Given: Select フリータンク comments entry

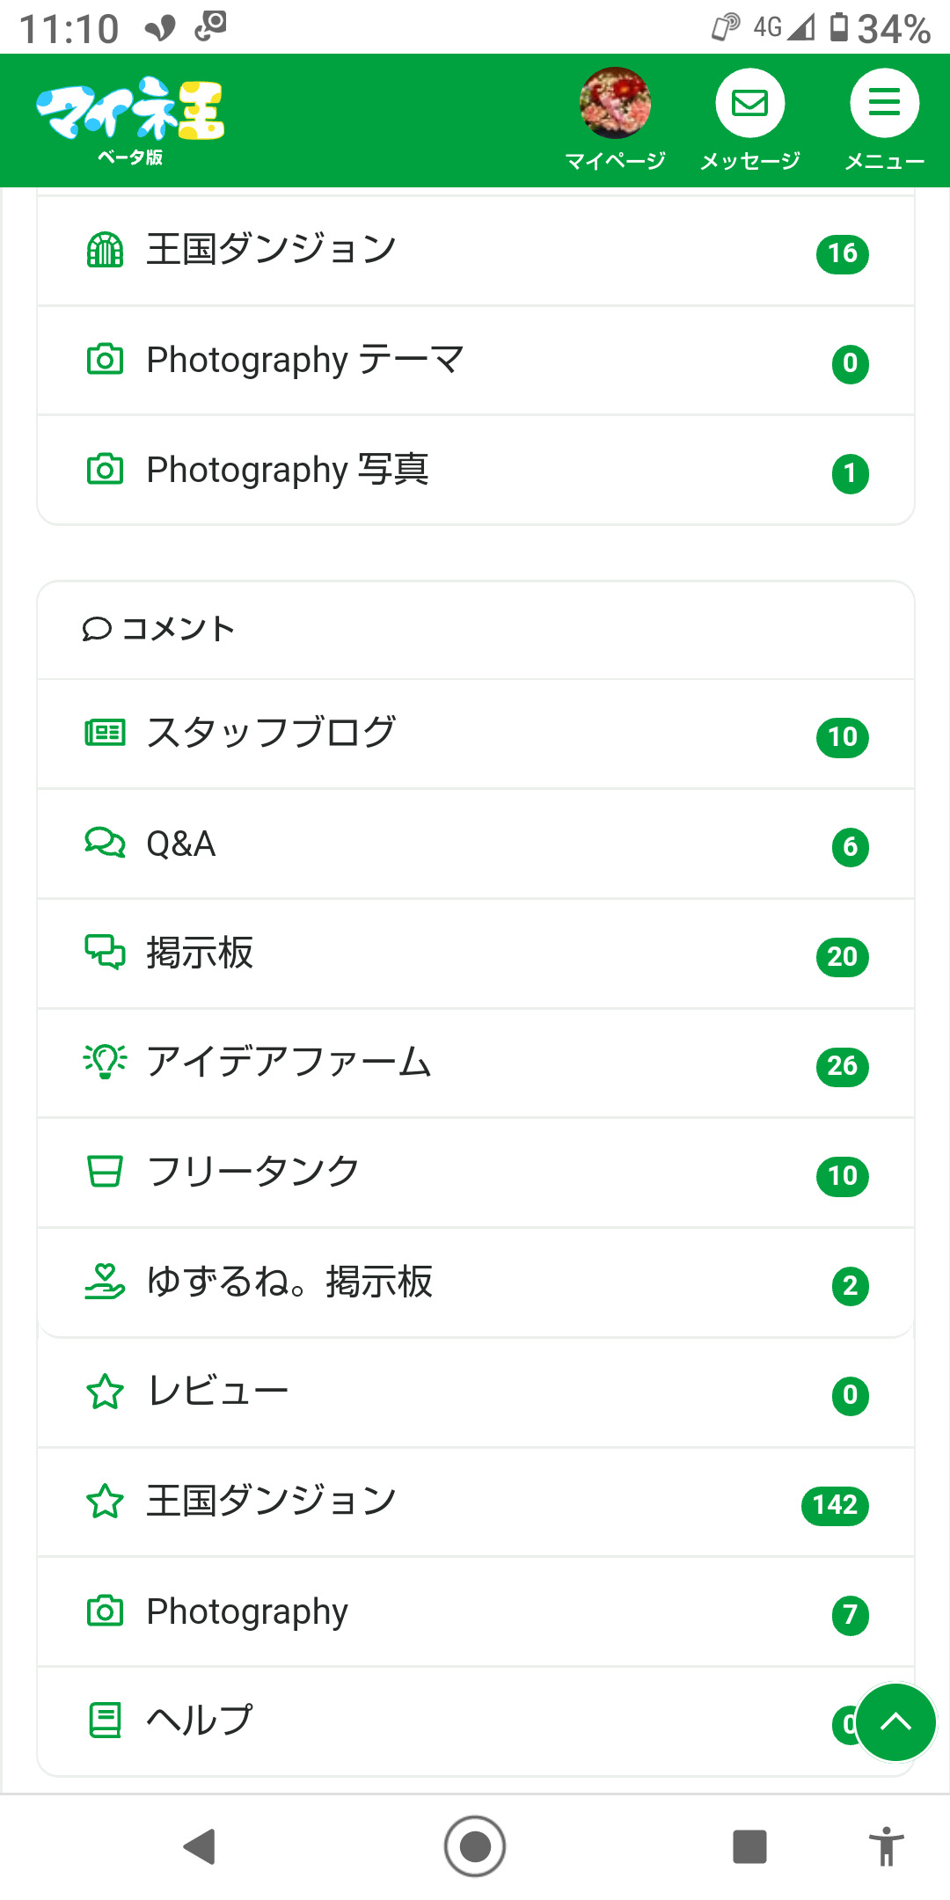Looking at the screenshot, I should coord(475,1173).
